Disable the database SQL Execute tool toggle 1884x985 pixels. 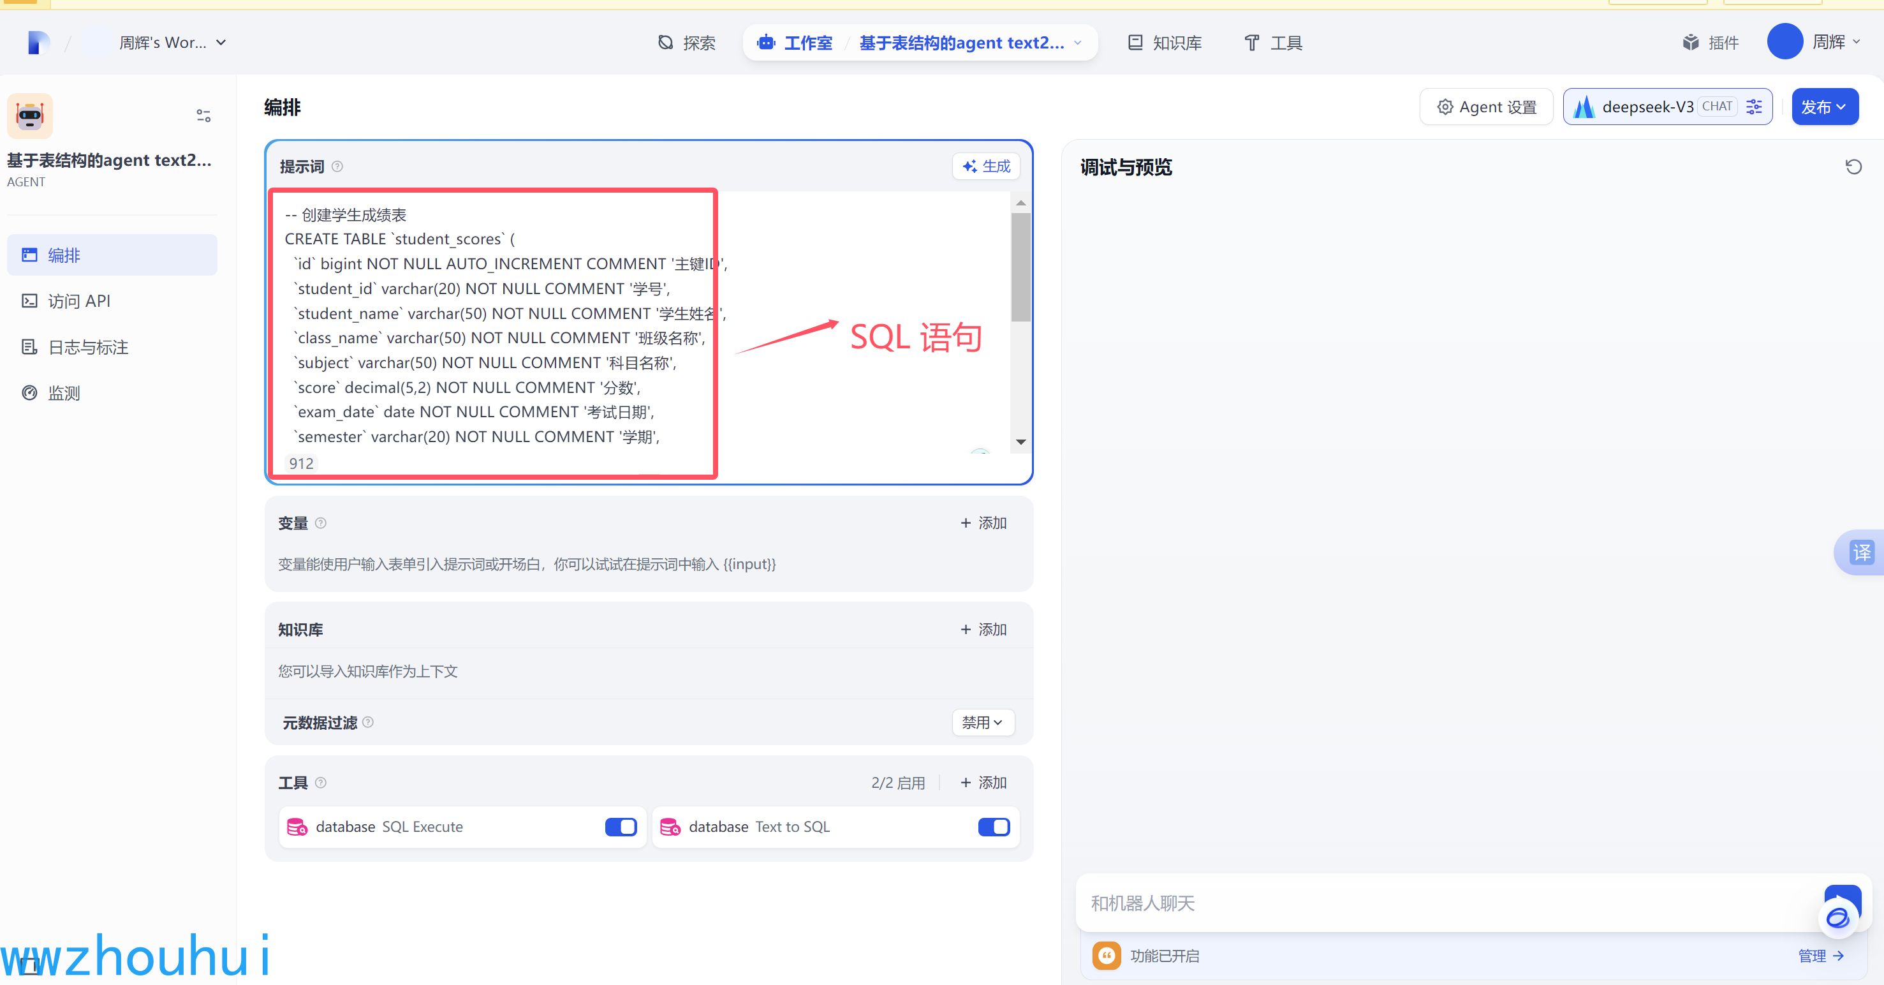[x=620, y=827]
